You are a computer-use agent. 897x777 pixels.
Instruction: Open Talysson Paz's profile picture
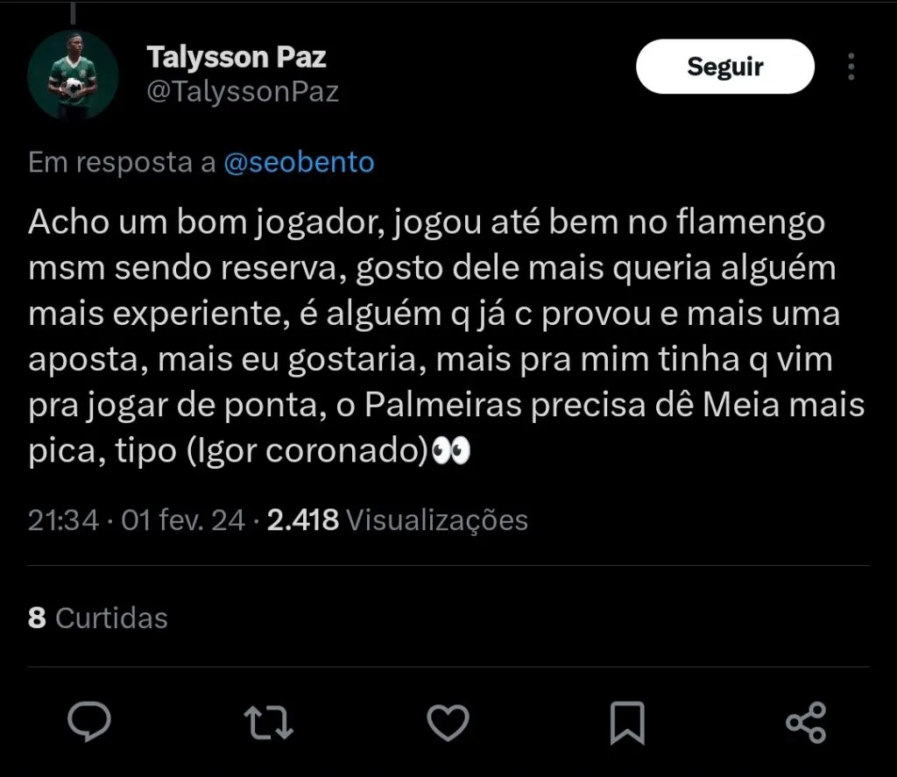(x=73, y=74)
